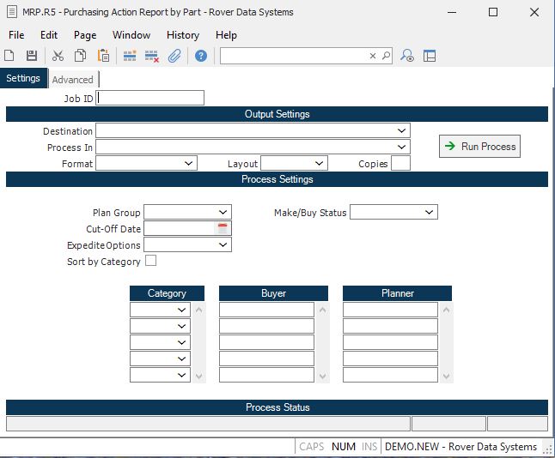Image resolution: width=555 pixels, height=458 pixels.
Task: Expand the Destination dropdown
Action: tap(402, 130)
